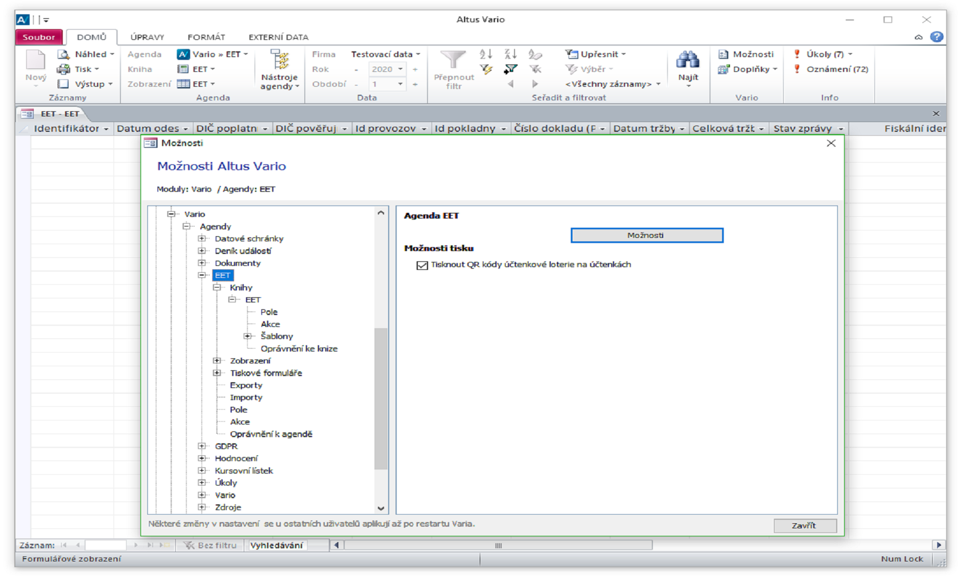Click the record number field

[106, 545]
